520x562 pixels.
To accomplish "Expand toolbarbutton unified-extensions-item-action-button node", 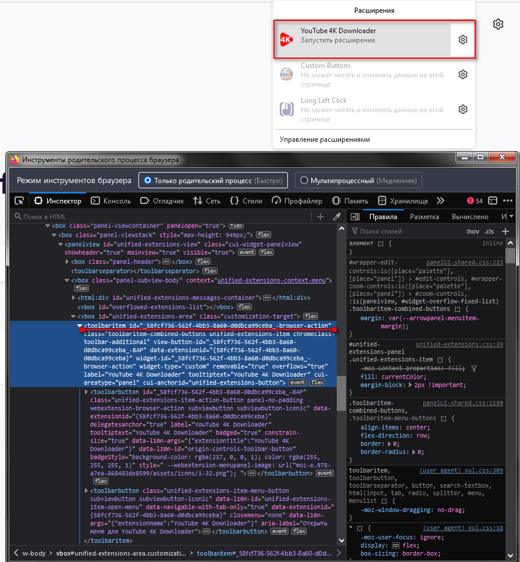I will point(86,392).
